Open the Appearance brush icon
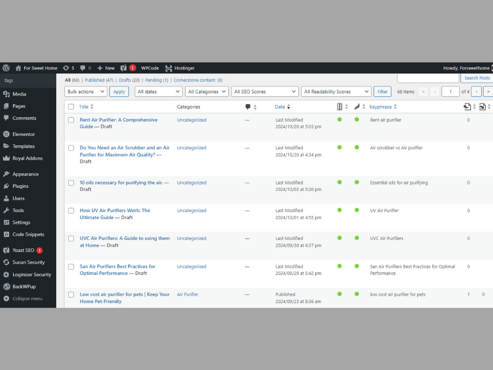 [6, 174]
